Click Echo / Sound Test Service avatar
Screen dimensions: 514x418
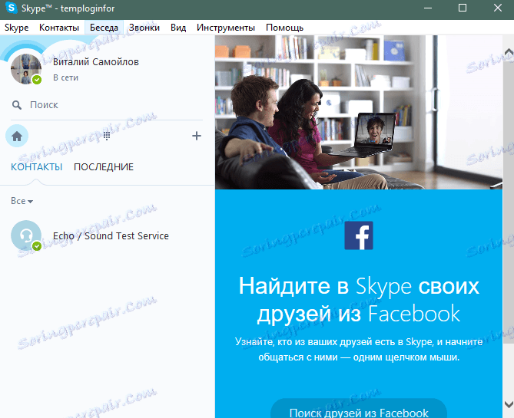tap(26, 235)
